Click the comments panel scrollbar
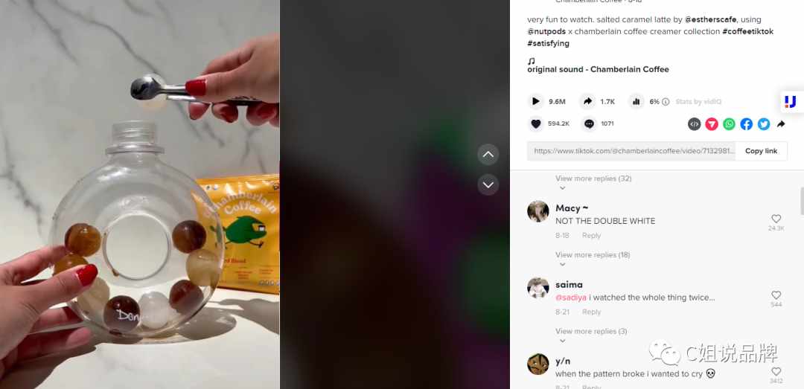This screenshot has width=804, height=389. pos(802,202)
